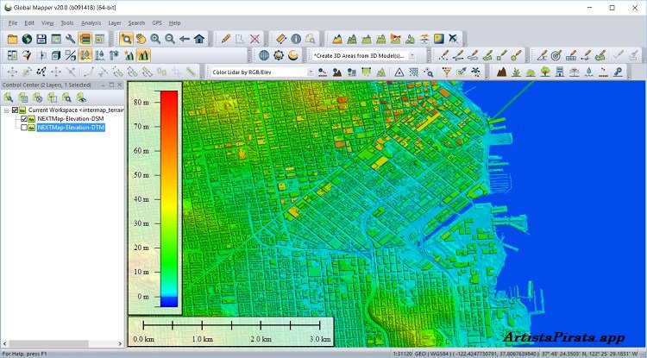Select the Zoom In magnifier tool
647x358 pixels.
tap(155, 39)
